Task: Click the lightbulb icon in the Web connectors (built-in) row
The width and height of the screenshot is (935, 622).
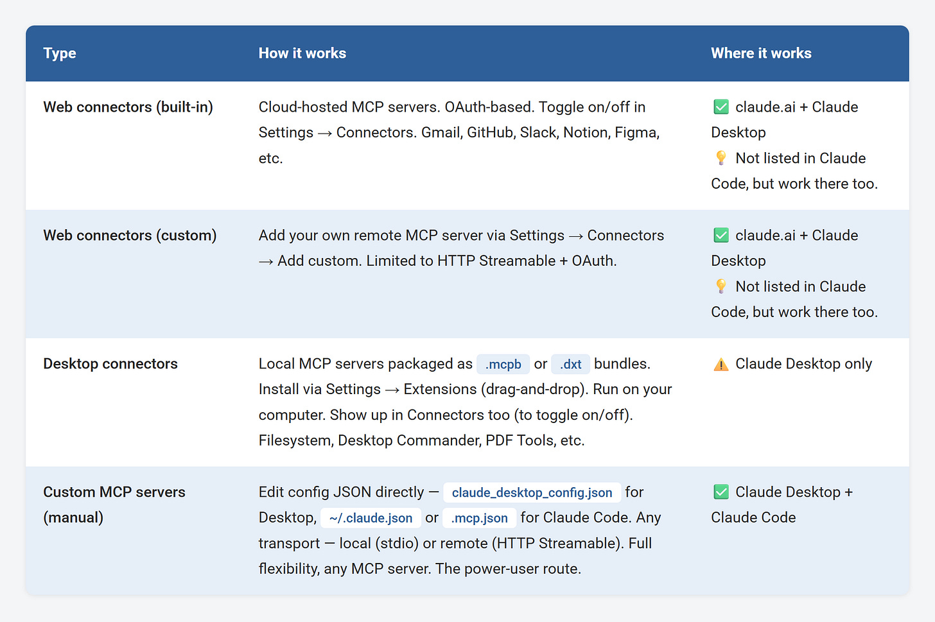Action: [721, 157]
